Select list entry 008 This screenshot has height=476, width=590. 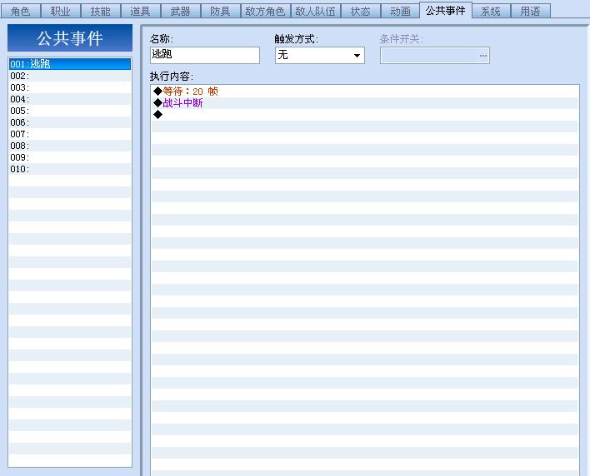(70, 146)
